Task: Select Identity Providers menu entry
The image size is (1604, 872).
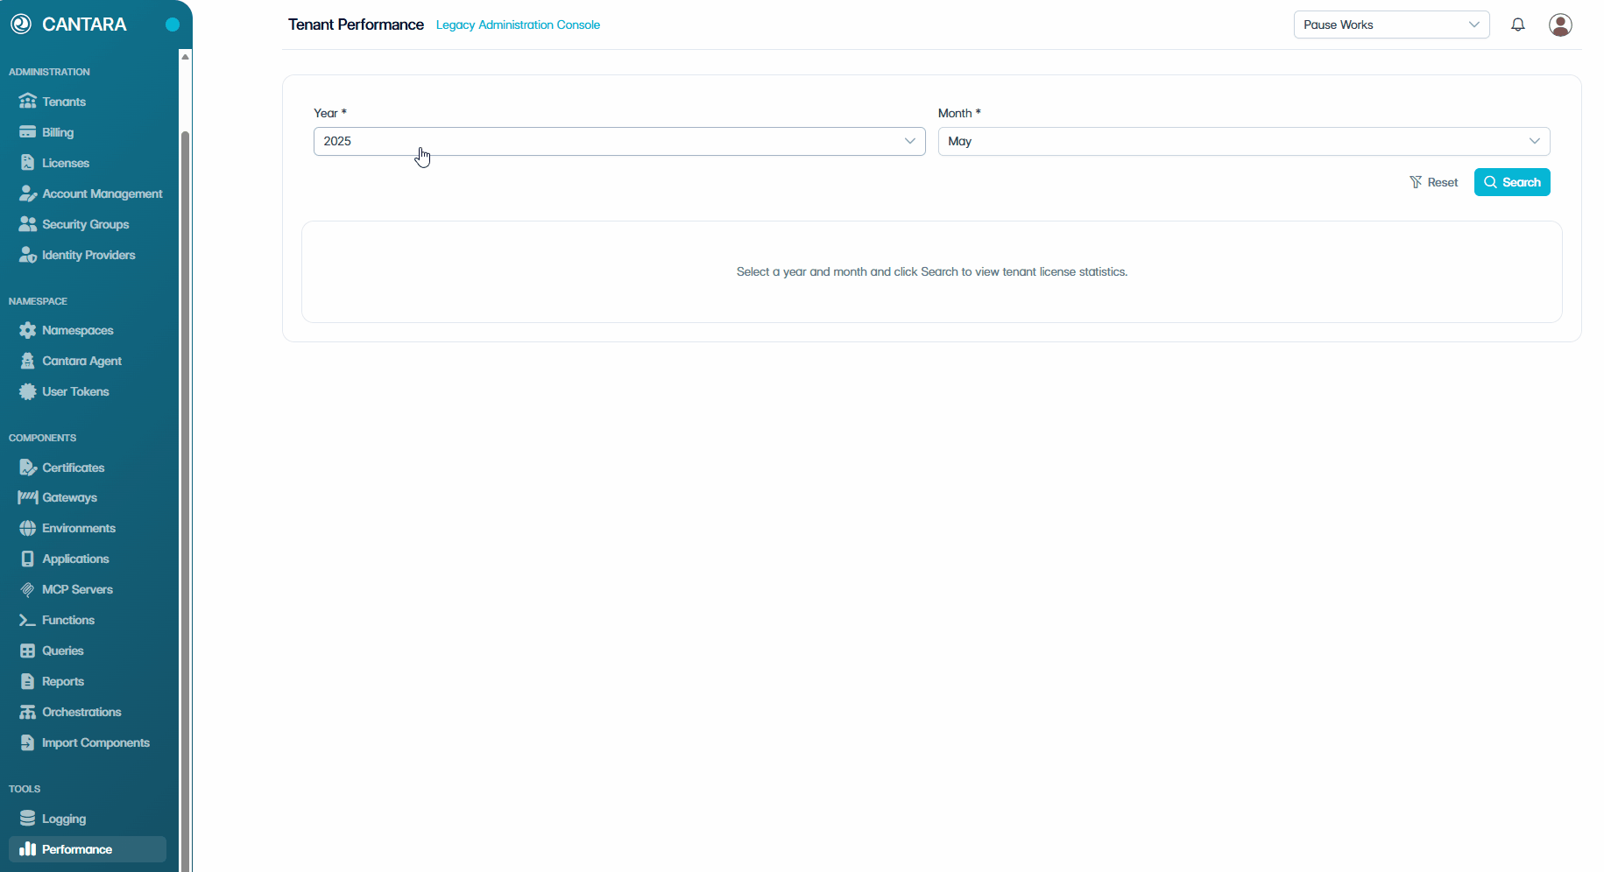Action: pos(88,255)
